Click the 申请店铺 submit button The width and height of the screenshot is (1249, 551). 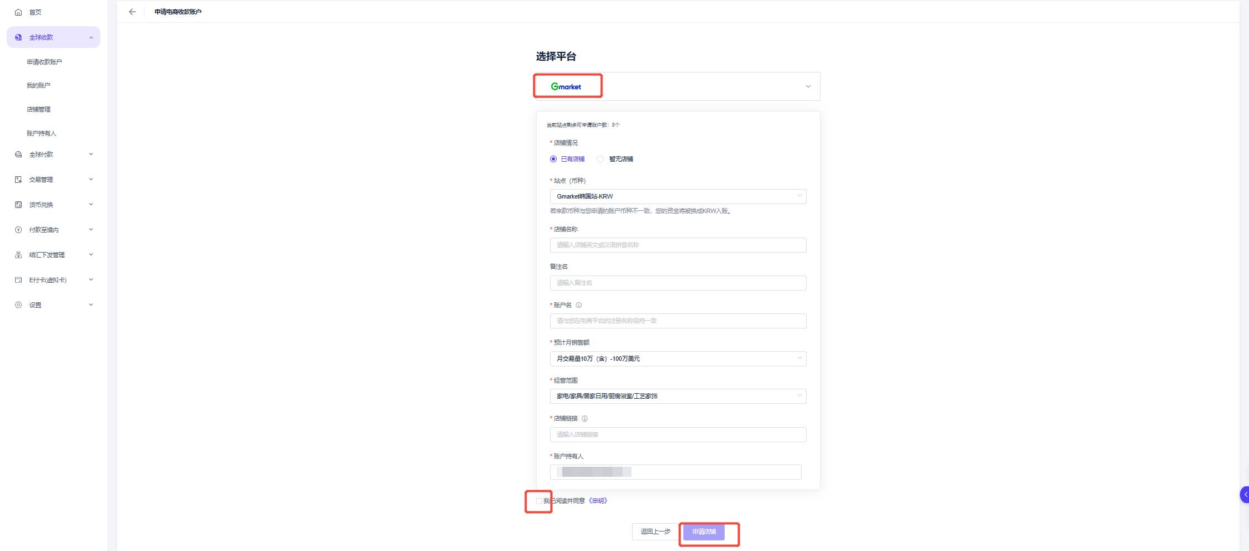point(704,532)
